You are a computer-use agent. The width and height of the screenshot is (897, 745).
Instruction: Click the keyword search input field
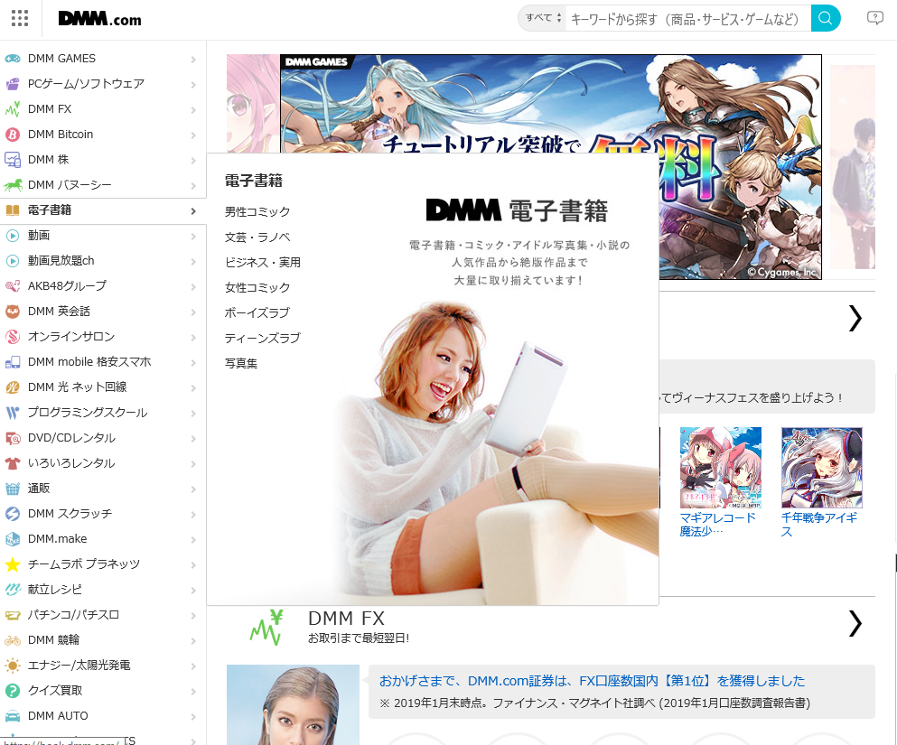(688, 18)
